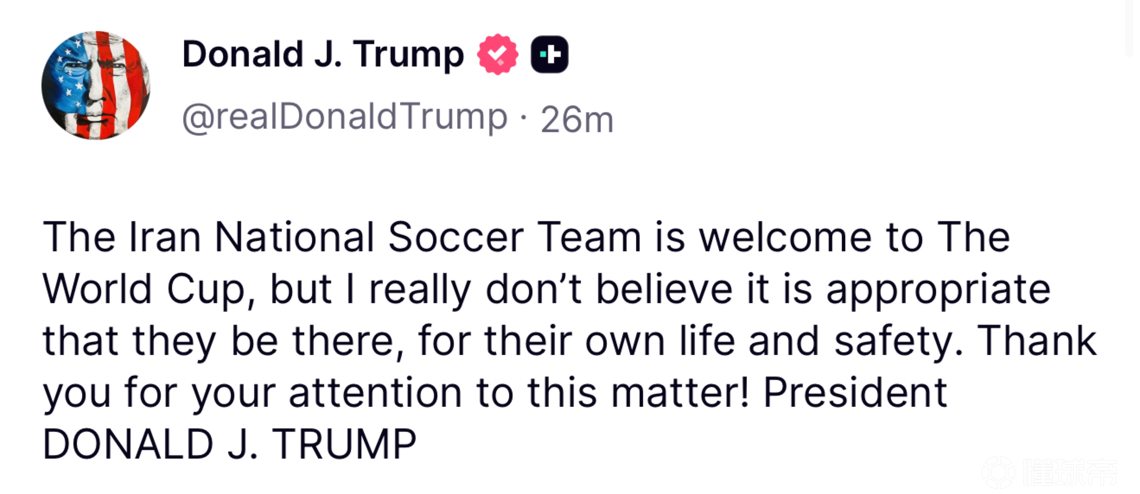This screenshot has height=494, width=1140.
Task: Click the black plus badge icon
Action: click(x=550, y=54)
